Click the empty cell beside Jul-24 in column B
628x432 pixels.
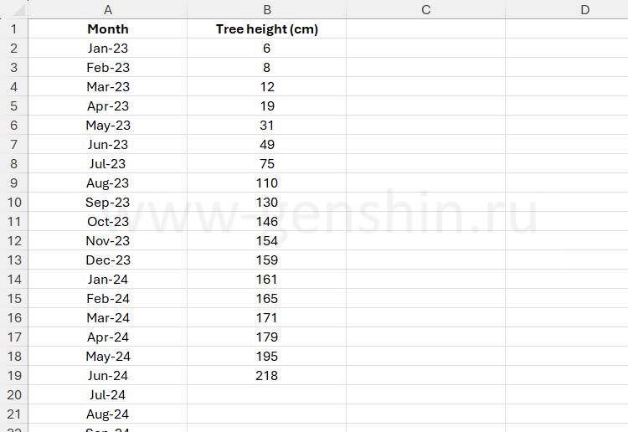coord(266,395)
